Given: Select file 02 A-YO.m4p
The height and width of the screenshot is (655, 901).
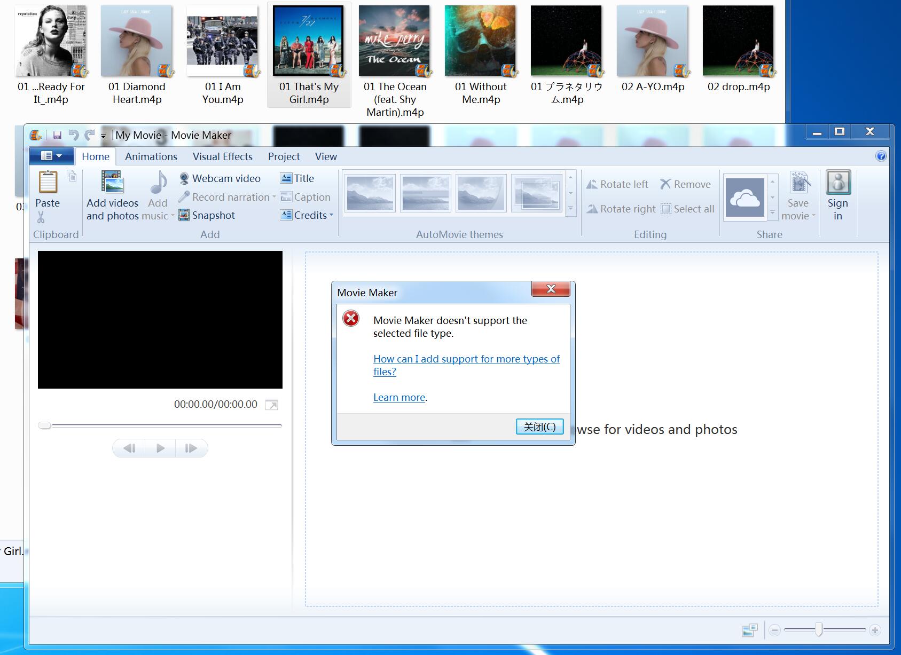Looking at the screenshot, I should click(653, 49).
